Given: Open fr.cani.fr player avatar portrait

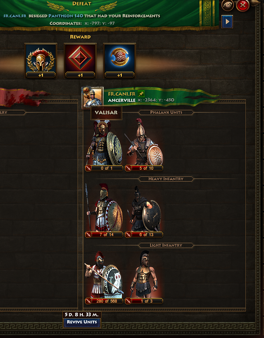Looking at the screenshot, I should [93, 97].
